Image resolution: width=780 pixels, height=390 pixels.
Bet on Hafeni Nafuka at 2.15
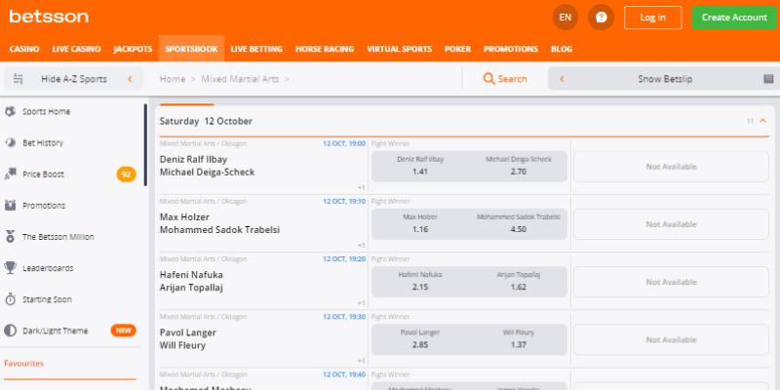point(420,282)
